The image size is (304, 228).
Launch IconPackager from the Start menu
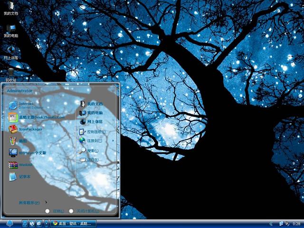[25, 129]
